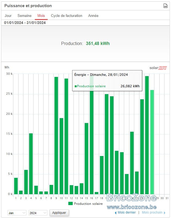Select the bar for day 13
The width and height of the screenshot is (171, 219).
pyautogui.click(x=77, y=190)
